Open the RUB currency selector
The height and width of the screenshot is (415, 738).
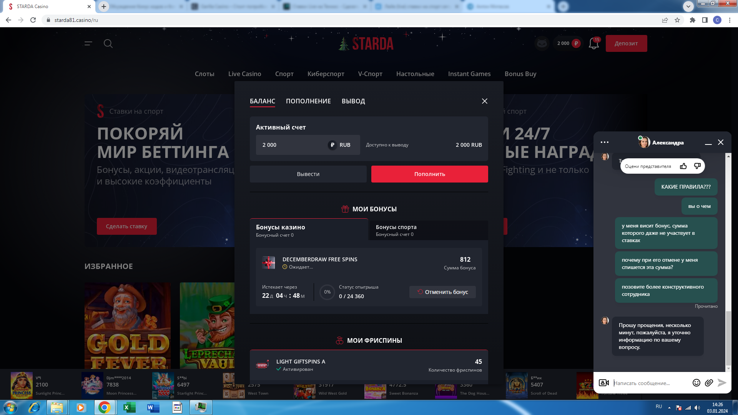[339, 145]
